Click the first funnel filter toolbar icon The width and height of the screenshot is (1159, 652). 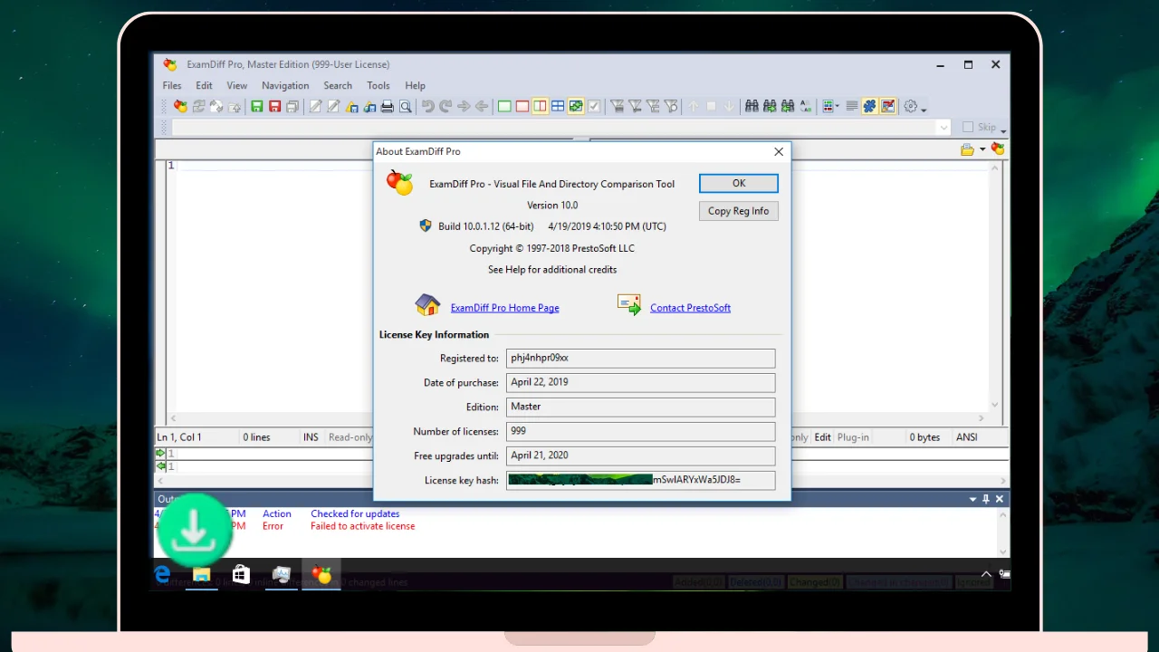[618, 107]
